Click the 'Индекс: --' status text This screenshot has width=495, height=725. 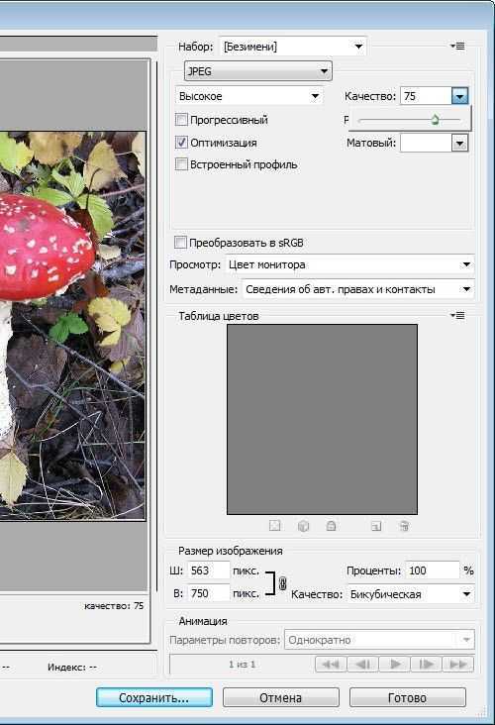coord(72,668)
